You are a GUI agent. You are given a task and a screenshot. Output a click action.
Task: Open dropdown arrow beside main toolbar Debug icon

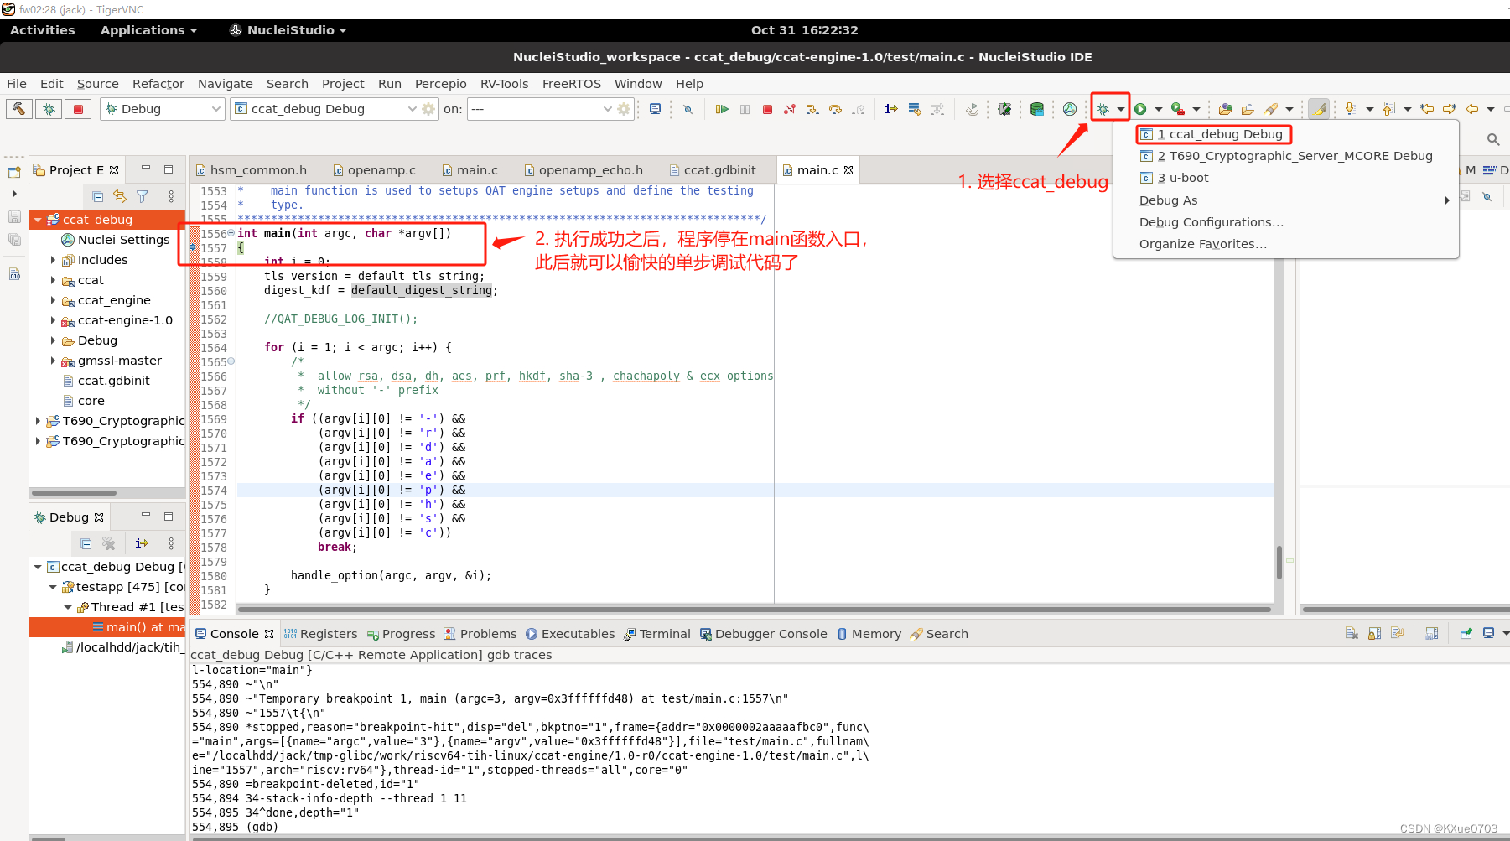pos(1121,109)
